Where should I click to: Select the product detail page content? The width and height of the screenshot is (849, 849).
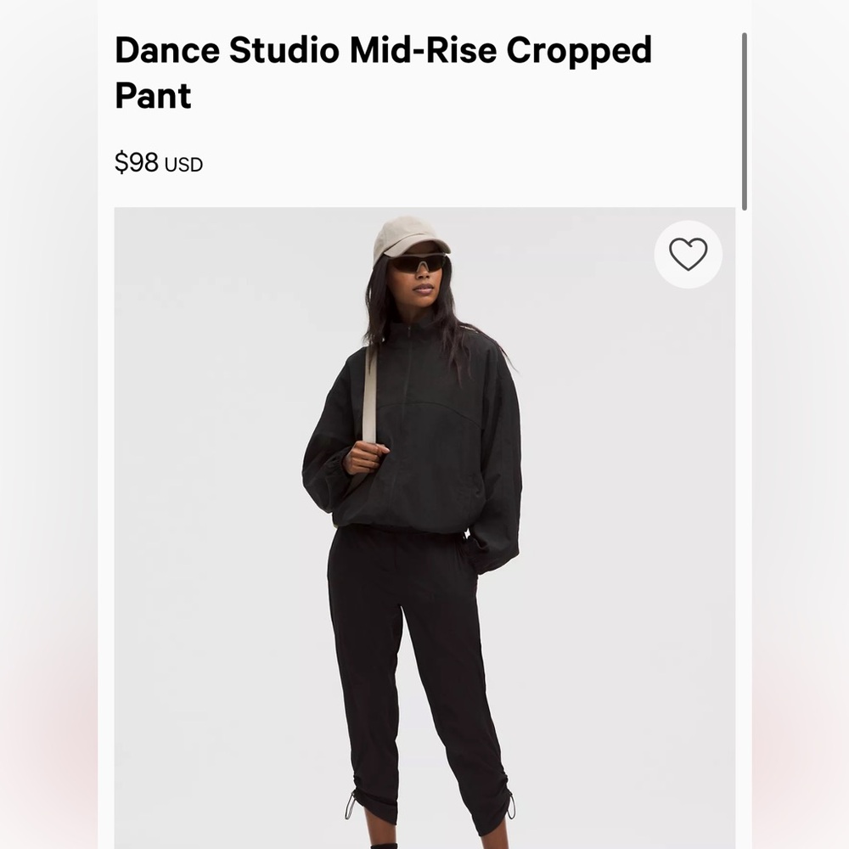(x=424, y=424)
